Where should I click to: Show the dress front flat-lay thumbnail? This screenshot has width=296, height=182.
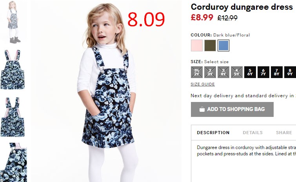(x=13, y=69)
